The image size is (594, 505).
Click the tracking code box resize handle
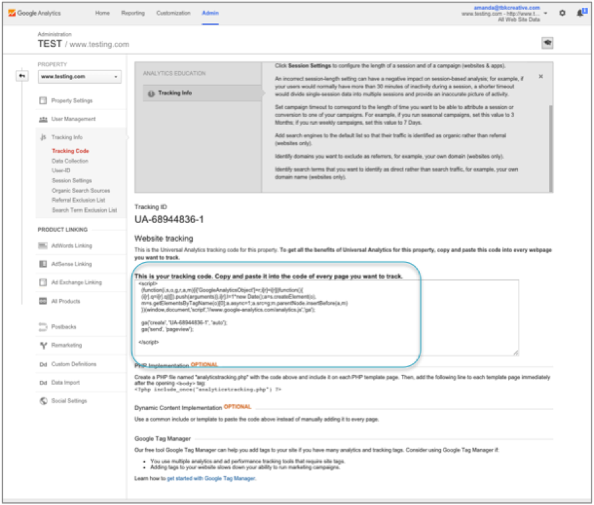tap(515, 353)
